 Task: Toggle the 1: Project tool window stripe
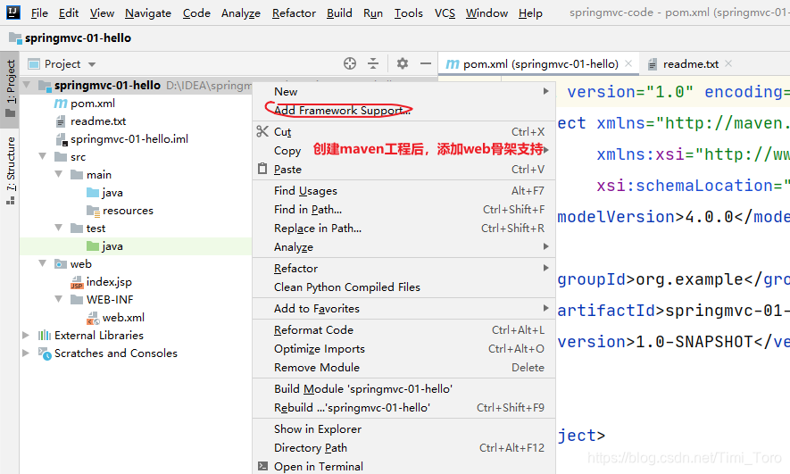[x=10, y=88]
